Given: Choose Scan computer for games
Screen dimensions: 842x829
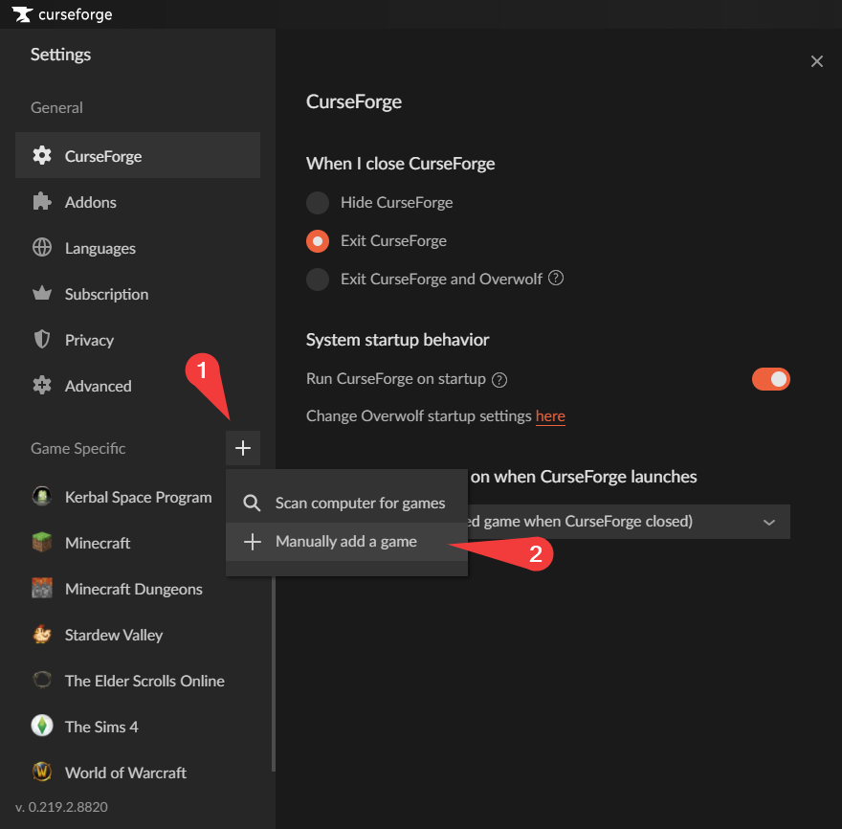Looking at the screenshot, I should click(x=346, y=504).
